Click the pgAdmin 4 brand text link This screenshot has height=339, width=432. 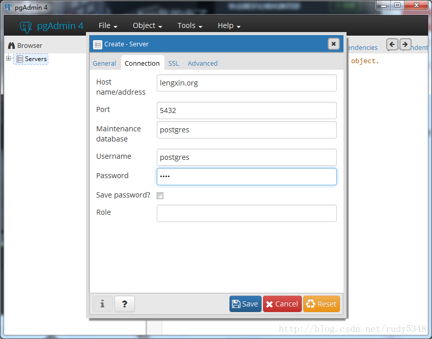(60, 25)
